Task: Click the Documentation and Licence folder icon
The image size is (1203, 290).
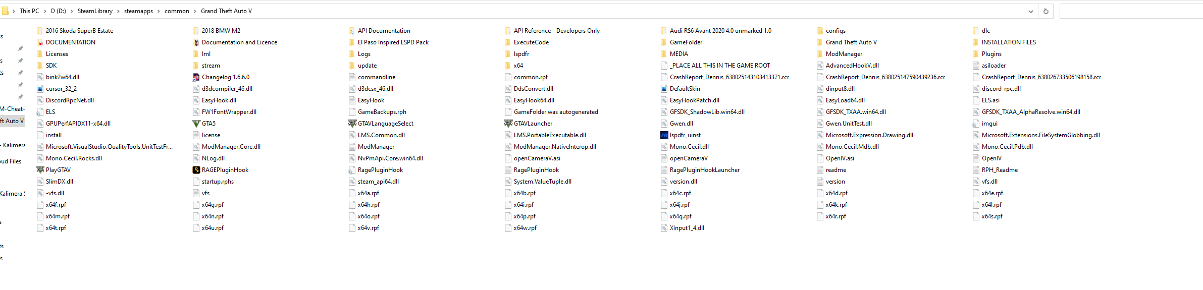Action: pyautogui.click(x=196, y=42)
